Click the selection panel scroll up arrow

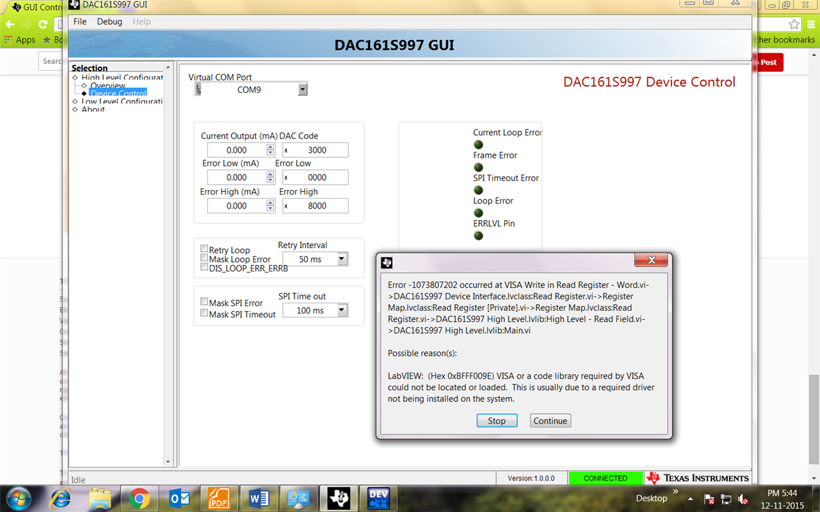point(168,67)
